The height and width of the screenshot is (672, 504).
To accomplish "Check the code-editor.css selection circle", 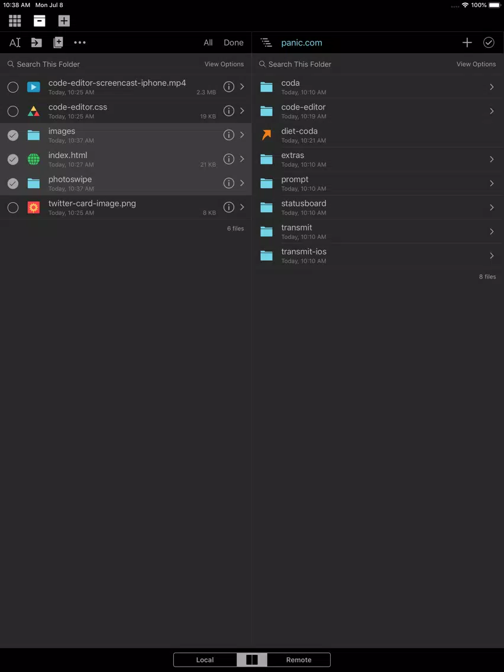I will [x=13, y=111].
